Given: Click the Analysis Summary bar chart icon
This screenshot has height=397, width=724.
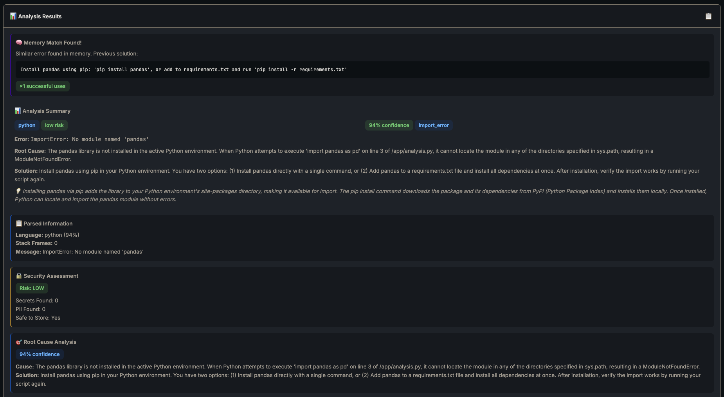Looking at the screenshot, I should tap(18, 111).
